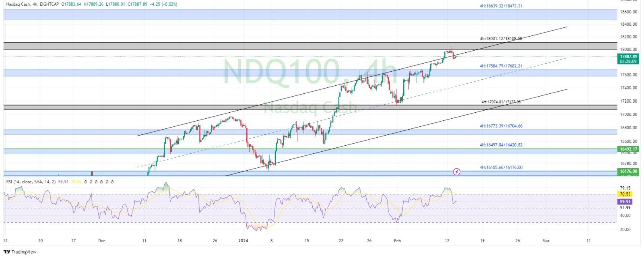Screen dimensions: 644x258
Task: Select the RSI (14, close, SMA, 14, 2) legend
Action: [31, 182]
